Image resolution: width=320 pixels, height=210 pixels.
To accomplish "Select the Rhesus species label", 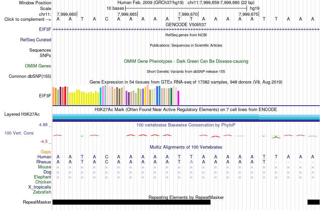I will coord(43,162).
